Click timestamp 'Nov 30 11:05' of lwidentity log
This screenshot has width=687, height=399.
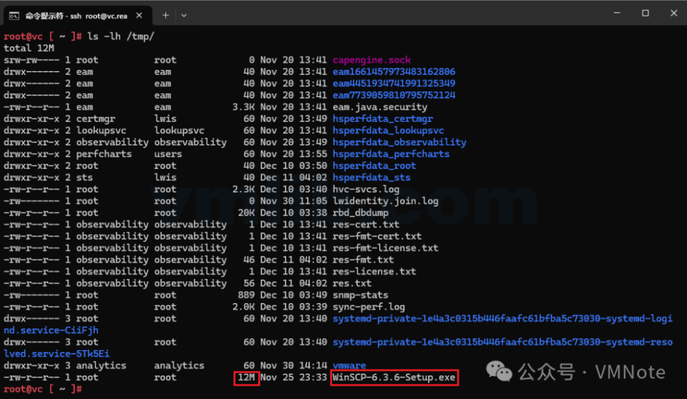[294, 201]
